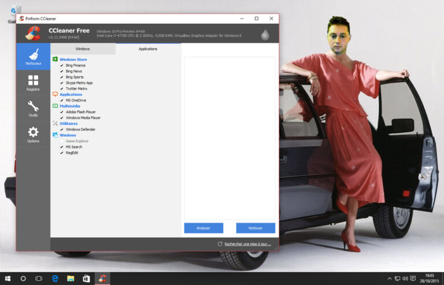Click the Rechercher une mise à jour link
444x285 pixels.
pyautogui.click(x=247, y=244)
